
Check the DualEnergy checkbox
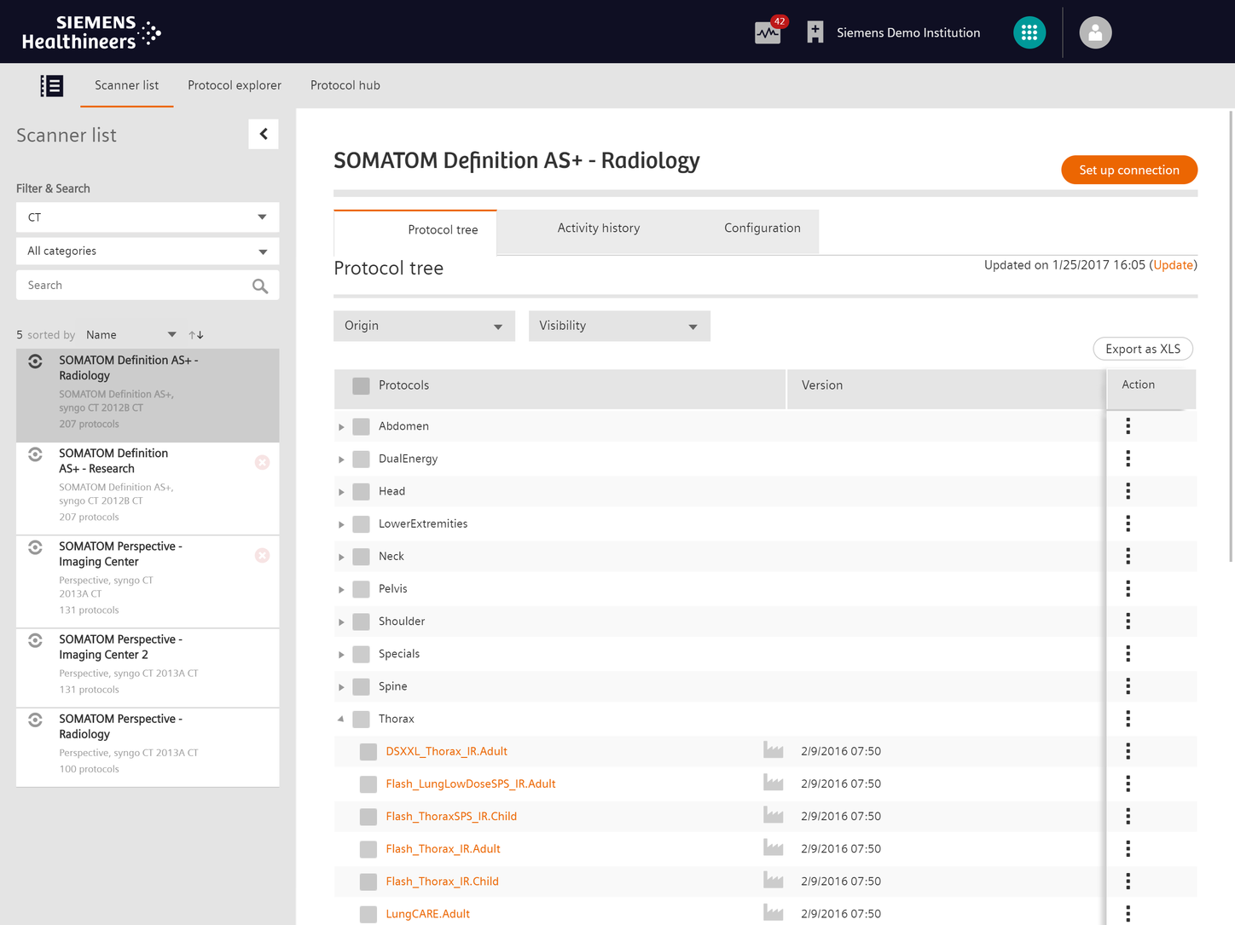361,459
